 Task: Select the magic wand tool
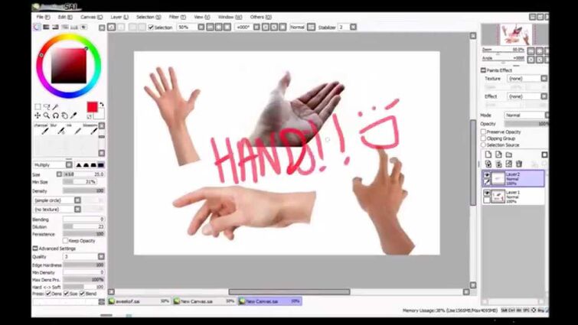(55, 107)
